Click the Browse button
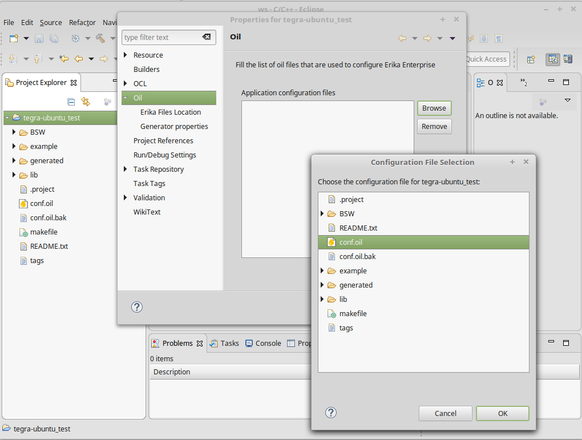 click(x=434, y=108)
